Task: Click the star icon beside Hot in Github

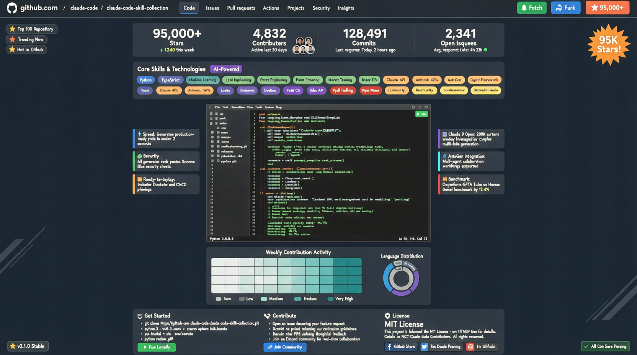Action: click(x=12, y=49)
